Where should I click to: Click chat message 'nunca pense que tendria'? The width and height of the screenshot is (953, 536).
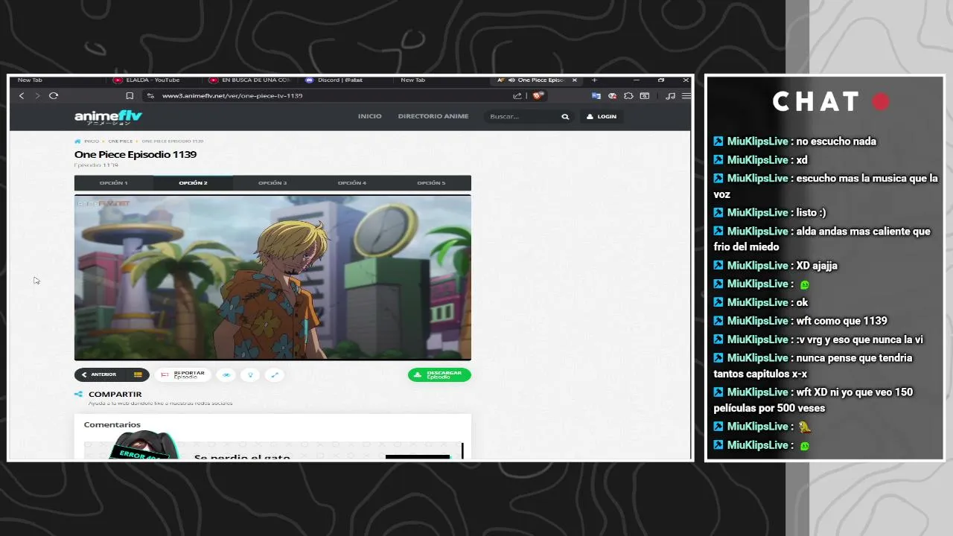[x=854, y=358]
